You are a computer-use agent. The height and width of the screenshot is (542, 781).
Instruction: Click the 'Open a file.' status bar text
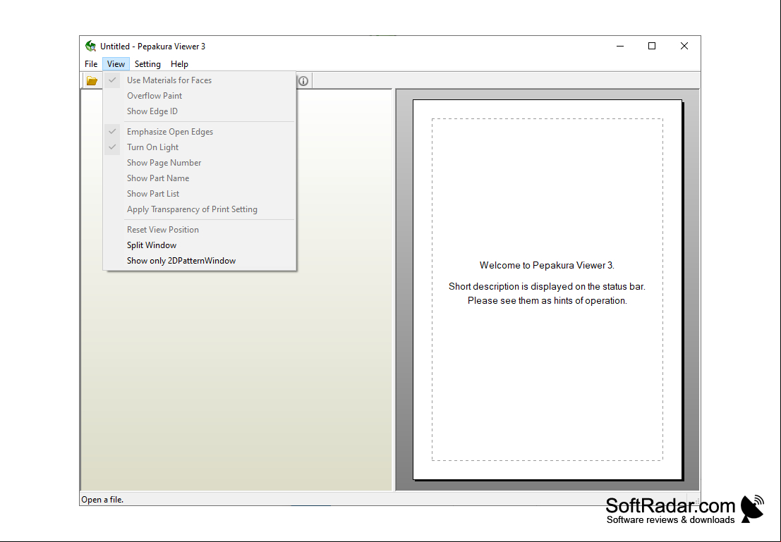click(x=102, y=500)
